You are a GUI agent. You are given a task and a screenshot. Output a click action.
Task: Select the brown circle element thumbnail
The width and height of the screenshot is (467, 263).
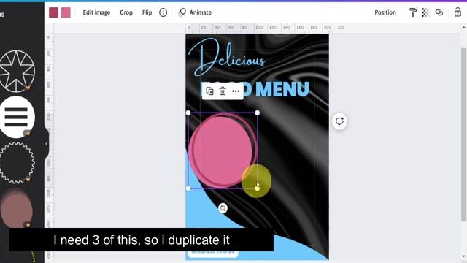[16, 209]
